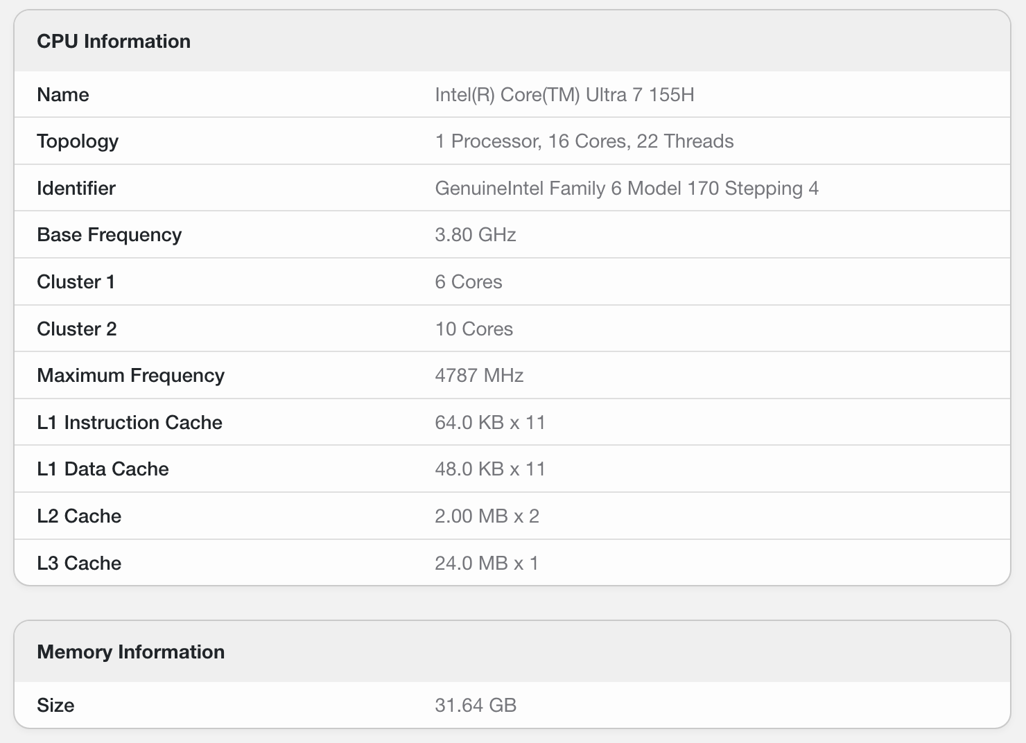Click the CPU Information section header
The height and width of the screenshot is (743, 1026).
(x=114, y=42)
